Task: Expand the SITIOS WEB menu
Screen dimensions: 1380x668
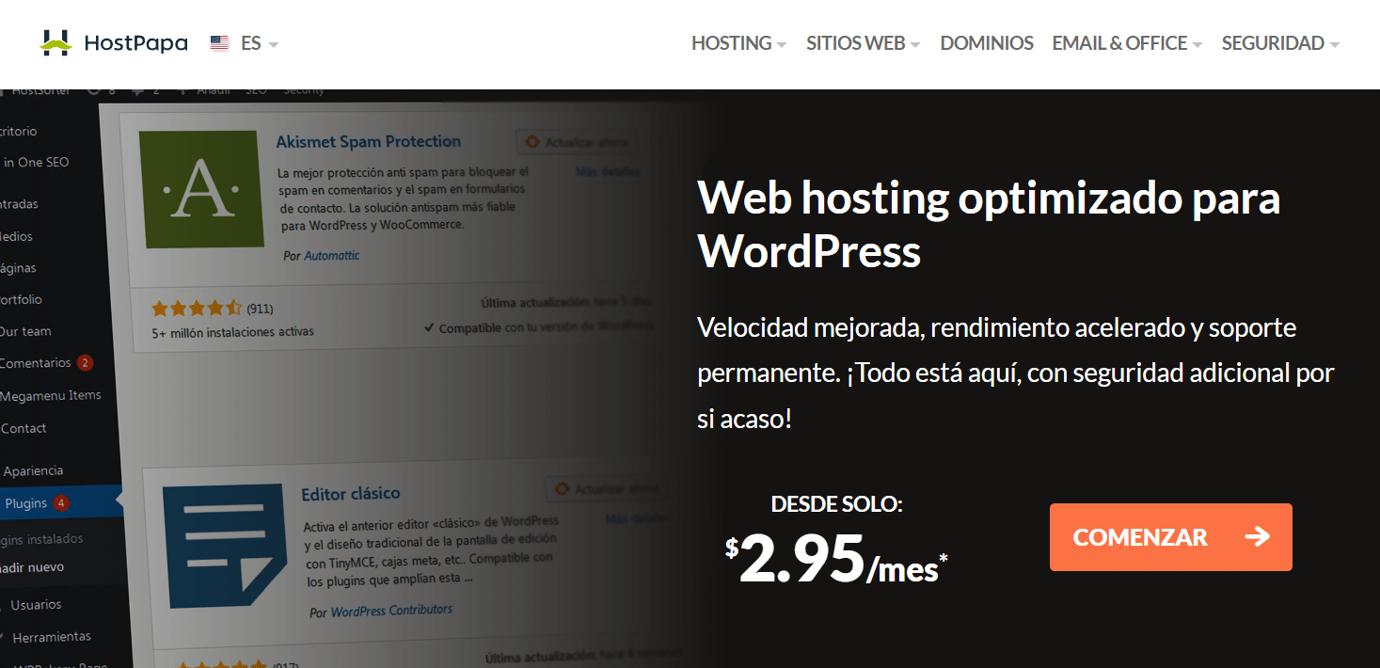Action: [x=863, y=43]
